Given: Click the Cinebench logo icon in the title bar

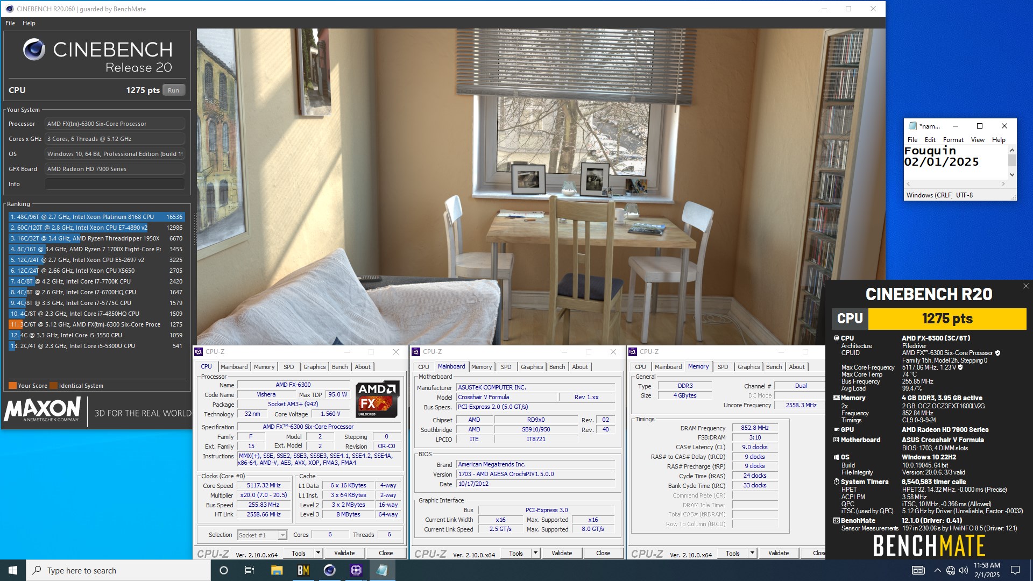Looking at the screenshot, I should [x=9, y=9].
